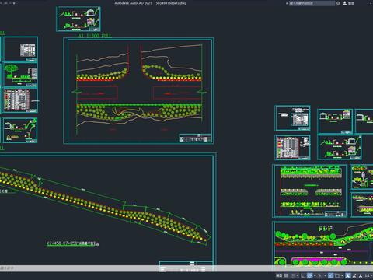
Task: Toggle object snap tracking icon
Action: (x=330, y=275)
